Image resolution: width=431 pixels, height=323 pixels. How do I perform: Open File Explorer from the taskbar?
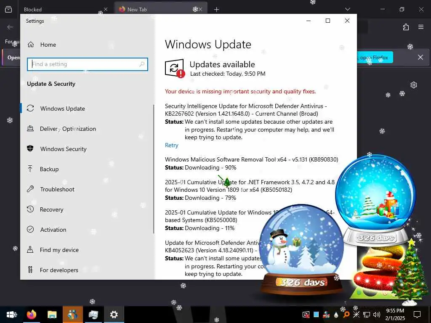(52, 315)
